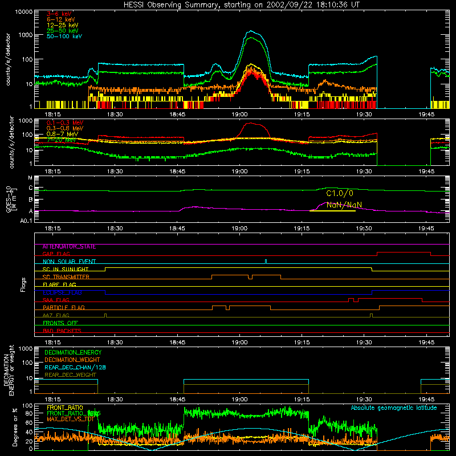Click the yellow flare duration bar in GOES panel
This screenshot has width=456, height=456.
[332, 211]
